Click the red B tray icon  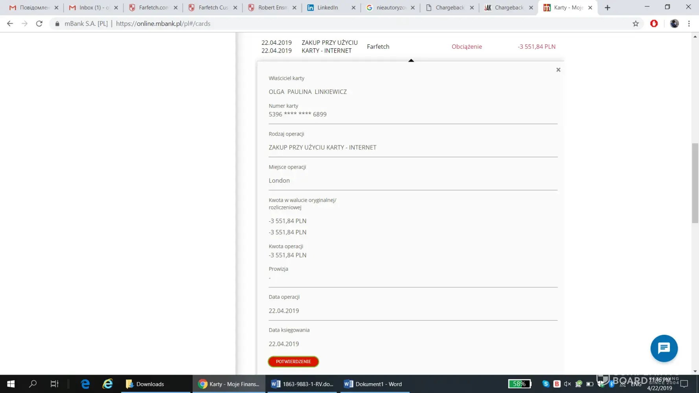coord(557,384)
